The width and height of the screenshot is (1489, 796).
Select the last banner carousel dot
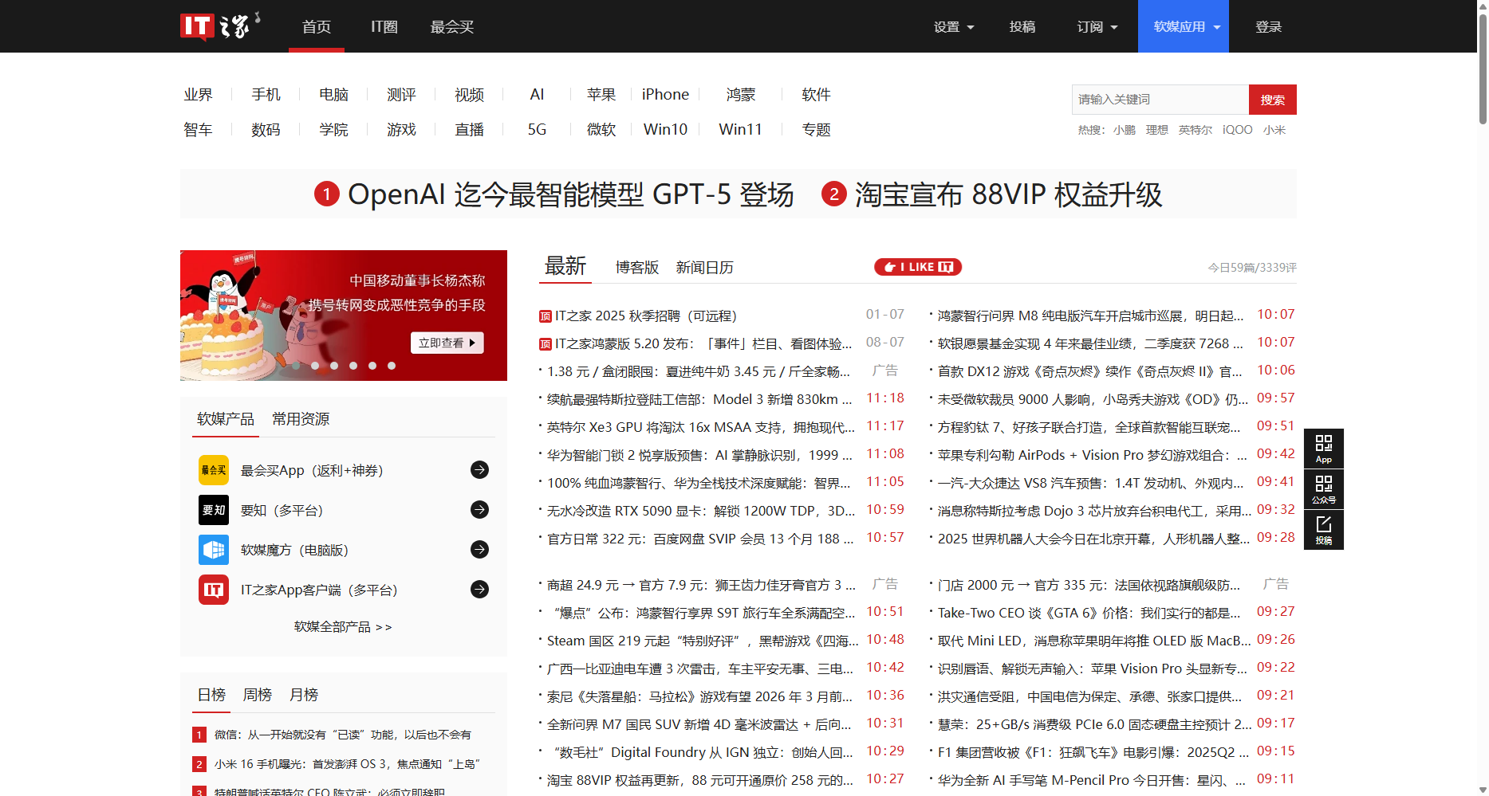pos(392,366)
